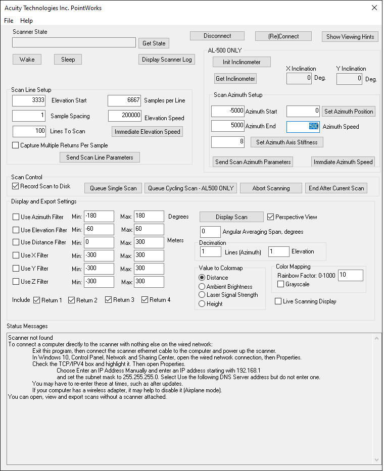
Task: Enable the Use Azimuth Filter checkbox
Action: (16, 217)
